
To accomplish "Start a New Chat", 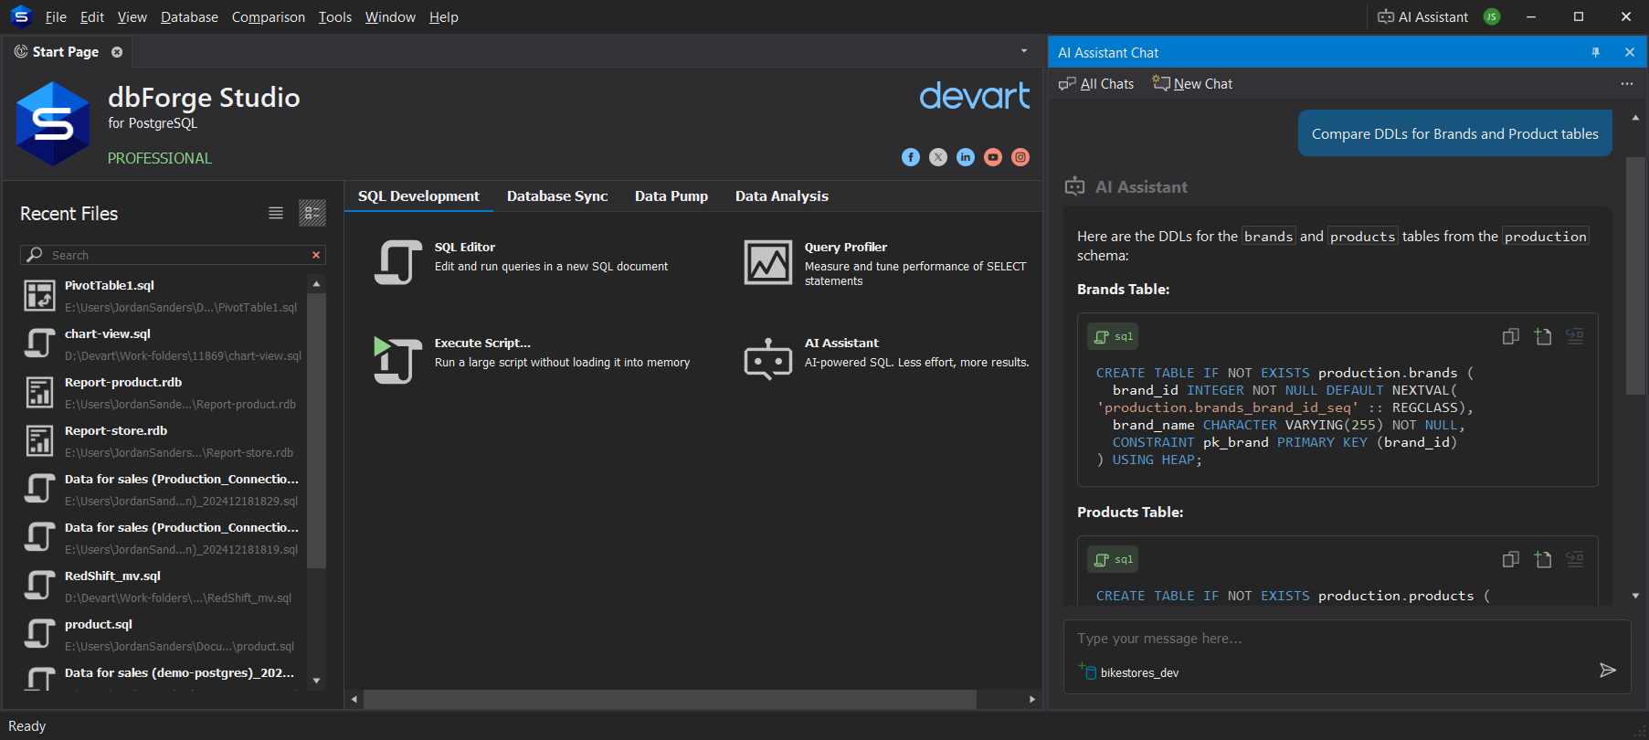I will [1192, 84].
